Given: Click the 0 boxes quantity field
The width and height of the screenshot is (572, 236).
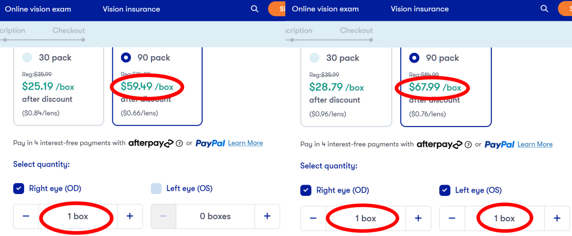Looking at the screenshot, I should pyautogui.click(x=215, y=216).
